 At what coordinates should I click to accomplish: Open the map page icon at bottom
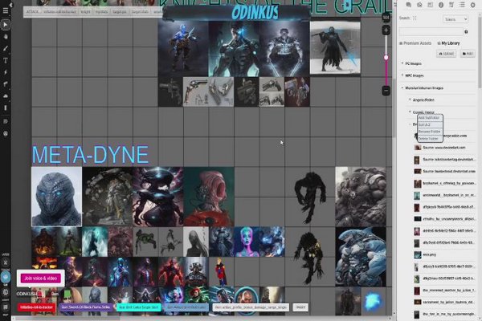(6, 307)
